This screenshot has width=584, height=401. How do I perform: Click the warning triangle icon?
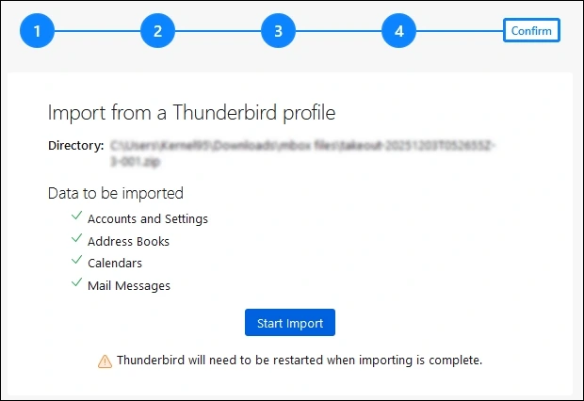pos(105,361)
